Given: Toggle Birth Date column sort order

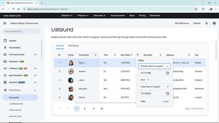Looking at the screenshot, I should (132, 55).
